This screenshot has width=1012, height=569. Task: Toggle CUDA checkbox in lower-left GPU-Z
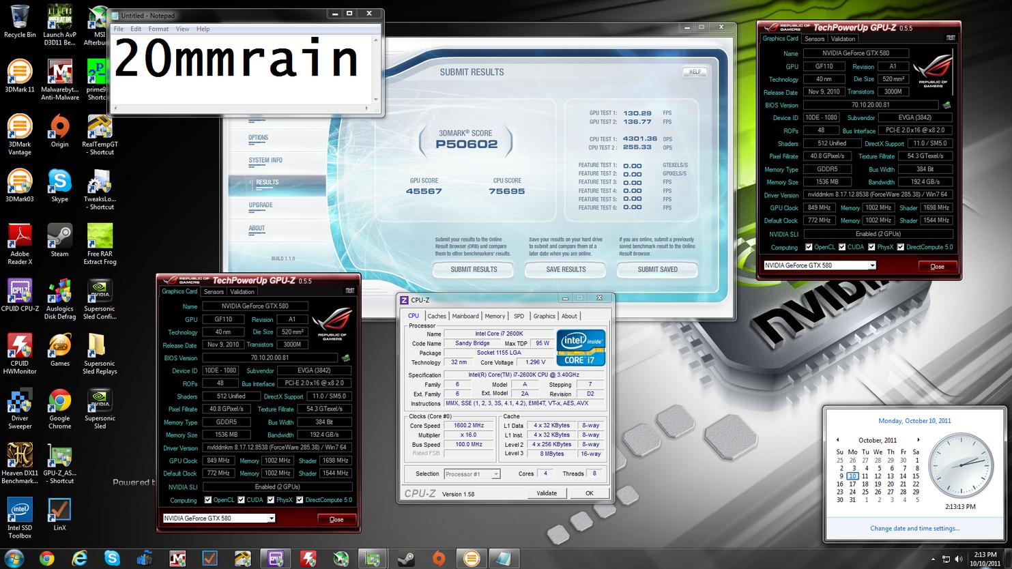(x=241, y=500)
